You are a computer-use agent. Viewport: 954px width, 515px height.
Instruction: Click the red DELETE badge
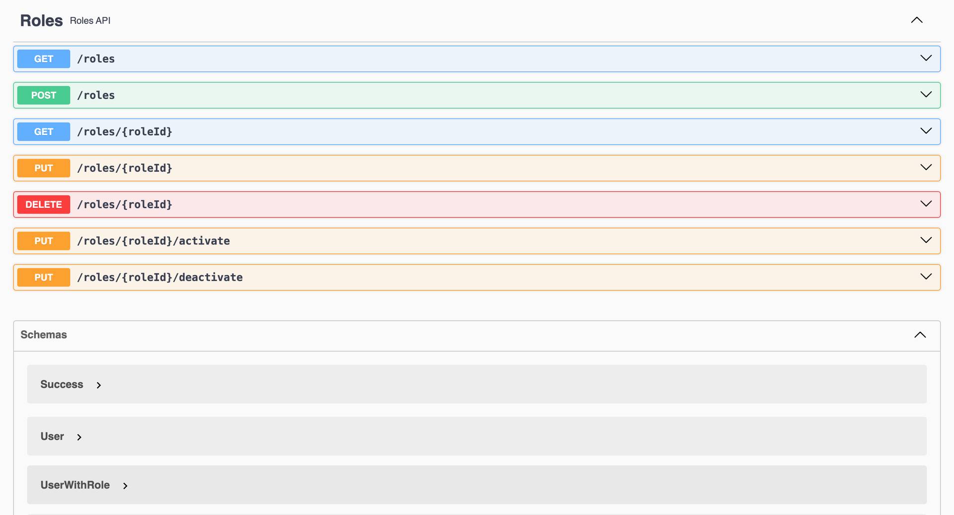44,205
